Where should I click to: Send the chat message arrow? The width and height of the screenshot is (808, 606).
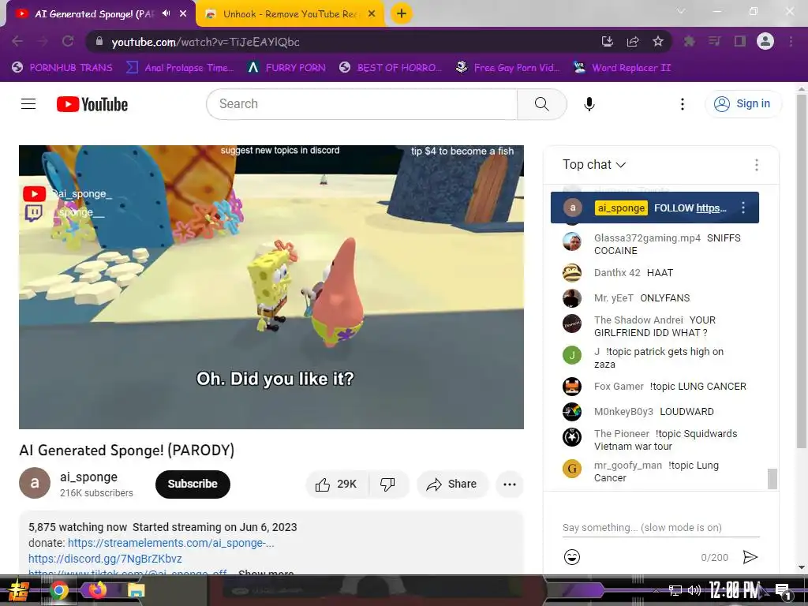750,557
